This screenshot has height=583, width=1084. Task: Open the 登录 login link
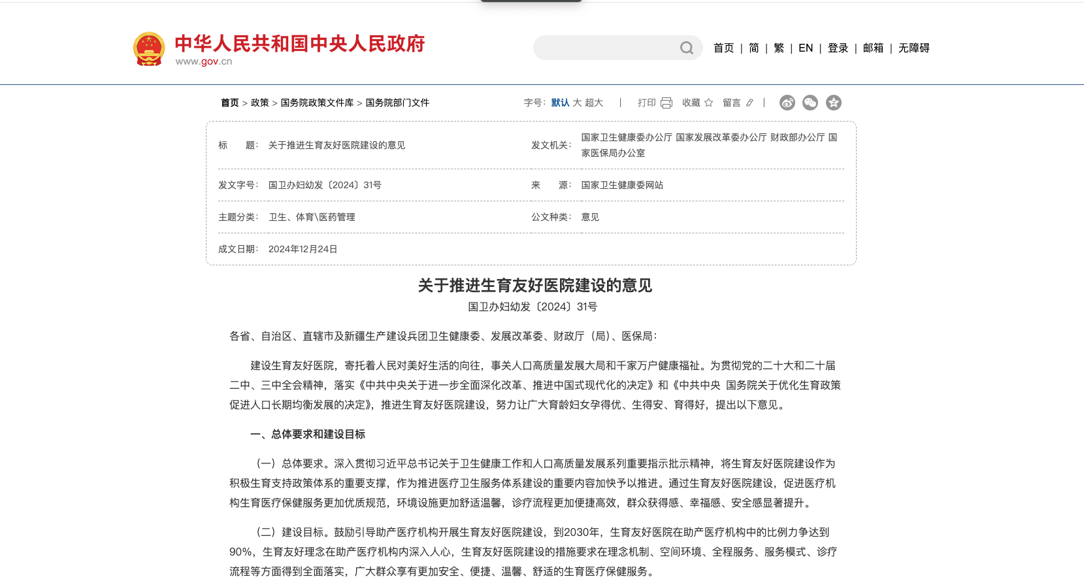click(x=838, y=48)
